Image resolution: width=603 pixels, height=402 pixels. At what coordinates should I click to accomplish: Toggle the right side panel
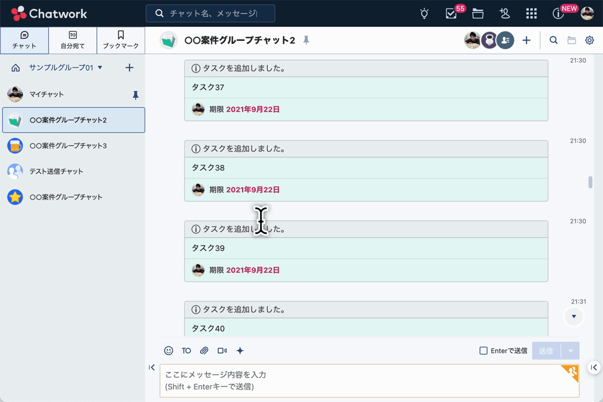[594, 367]
